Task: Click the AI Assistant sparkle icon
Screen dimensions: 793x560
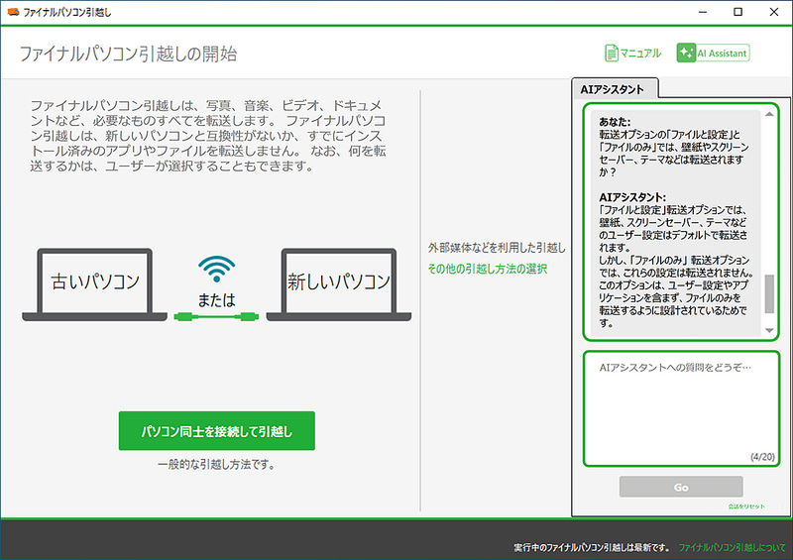Action: click(686, 53)
